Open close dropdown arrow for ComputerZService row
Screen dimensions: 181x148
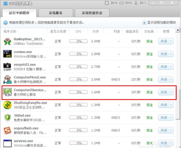click(171, 92)
